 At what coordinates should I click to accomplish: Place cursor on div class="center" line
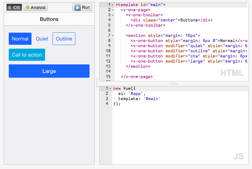click(172, 20)
